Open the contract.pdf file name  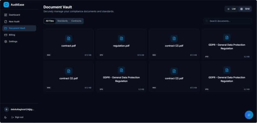coord(69,46)
